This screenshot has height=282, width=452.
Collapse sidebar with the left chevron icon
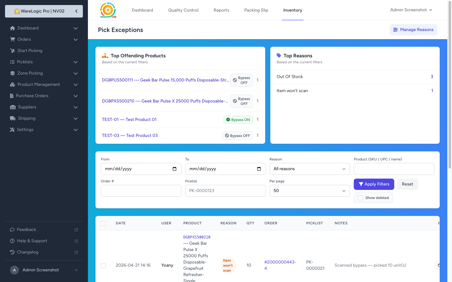pyautogui.click(x=76, y=11)
